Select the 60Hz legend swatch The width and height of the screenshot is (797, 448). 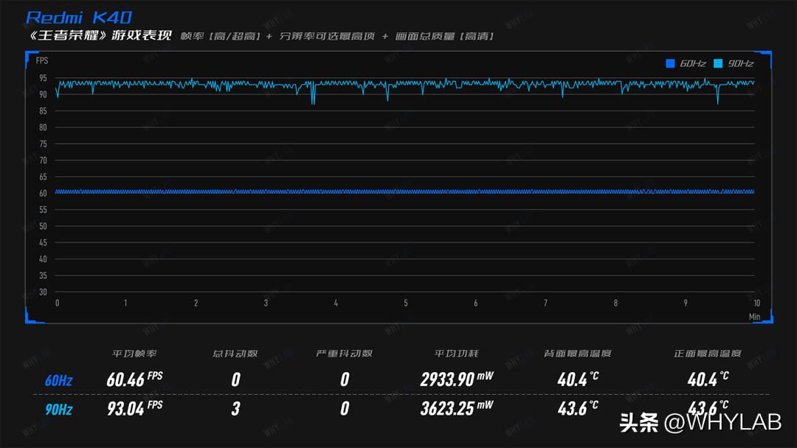point(669,63)
